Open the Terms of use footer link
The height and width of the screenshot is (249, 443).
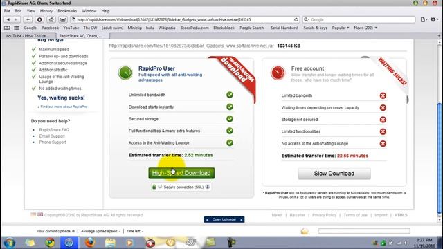[x=355, y=215]
